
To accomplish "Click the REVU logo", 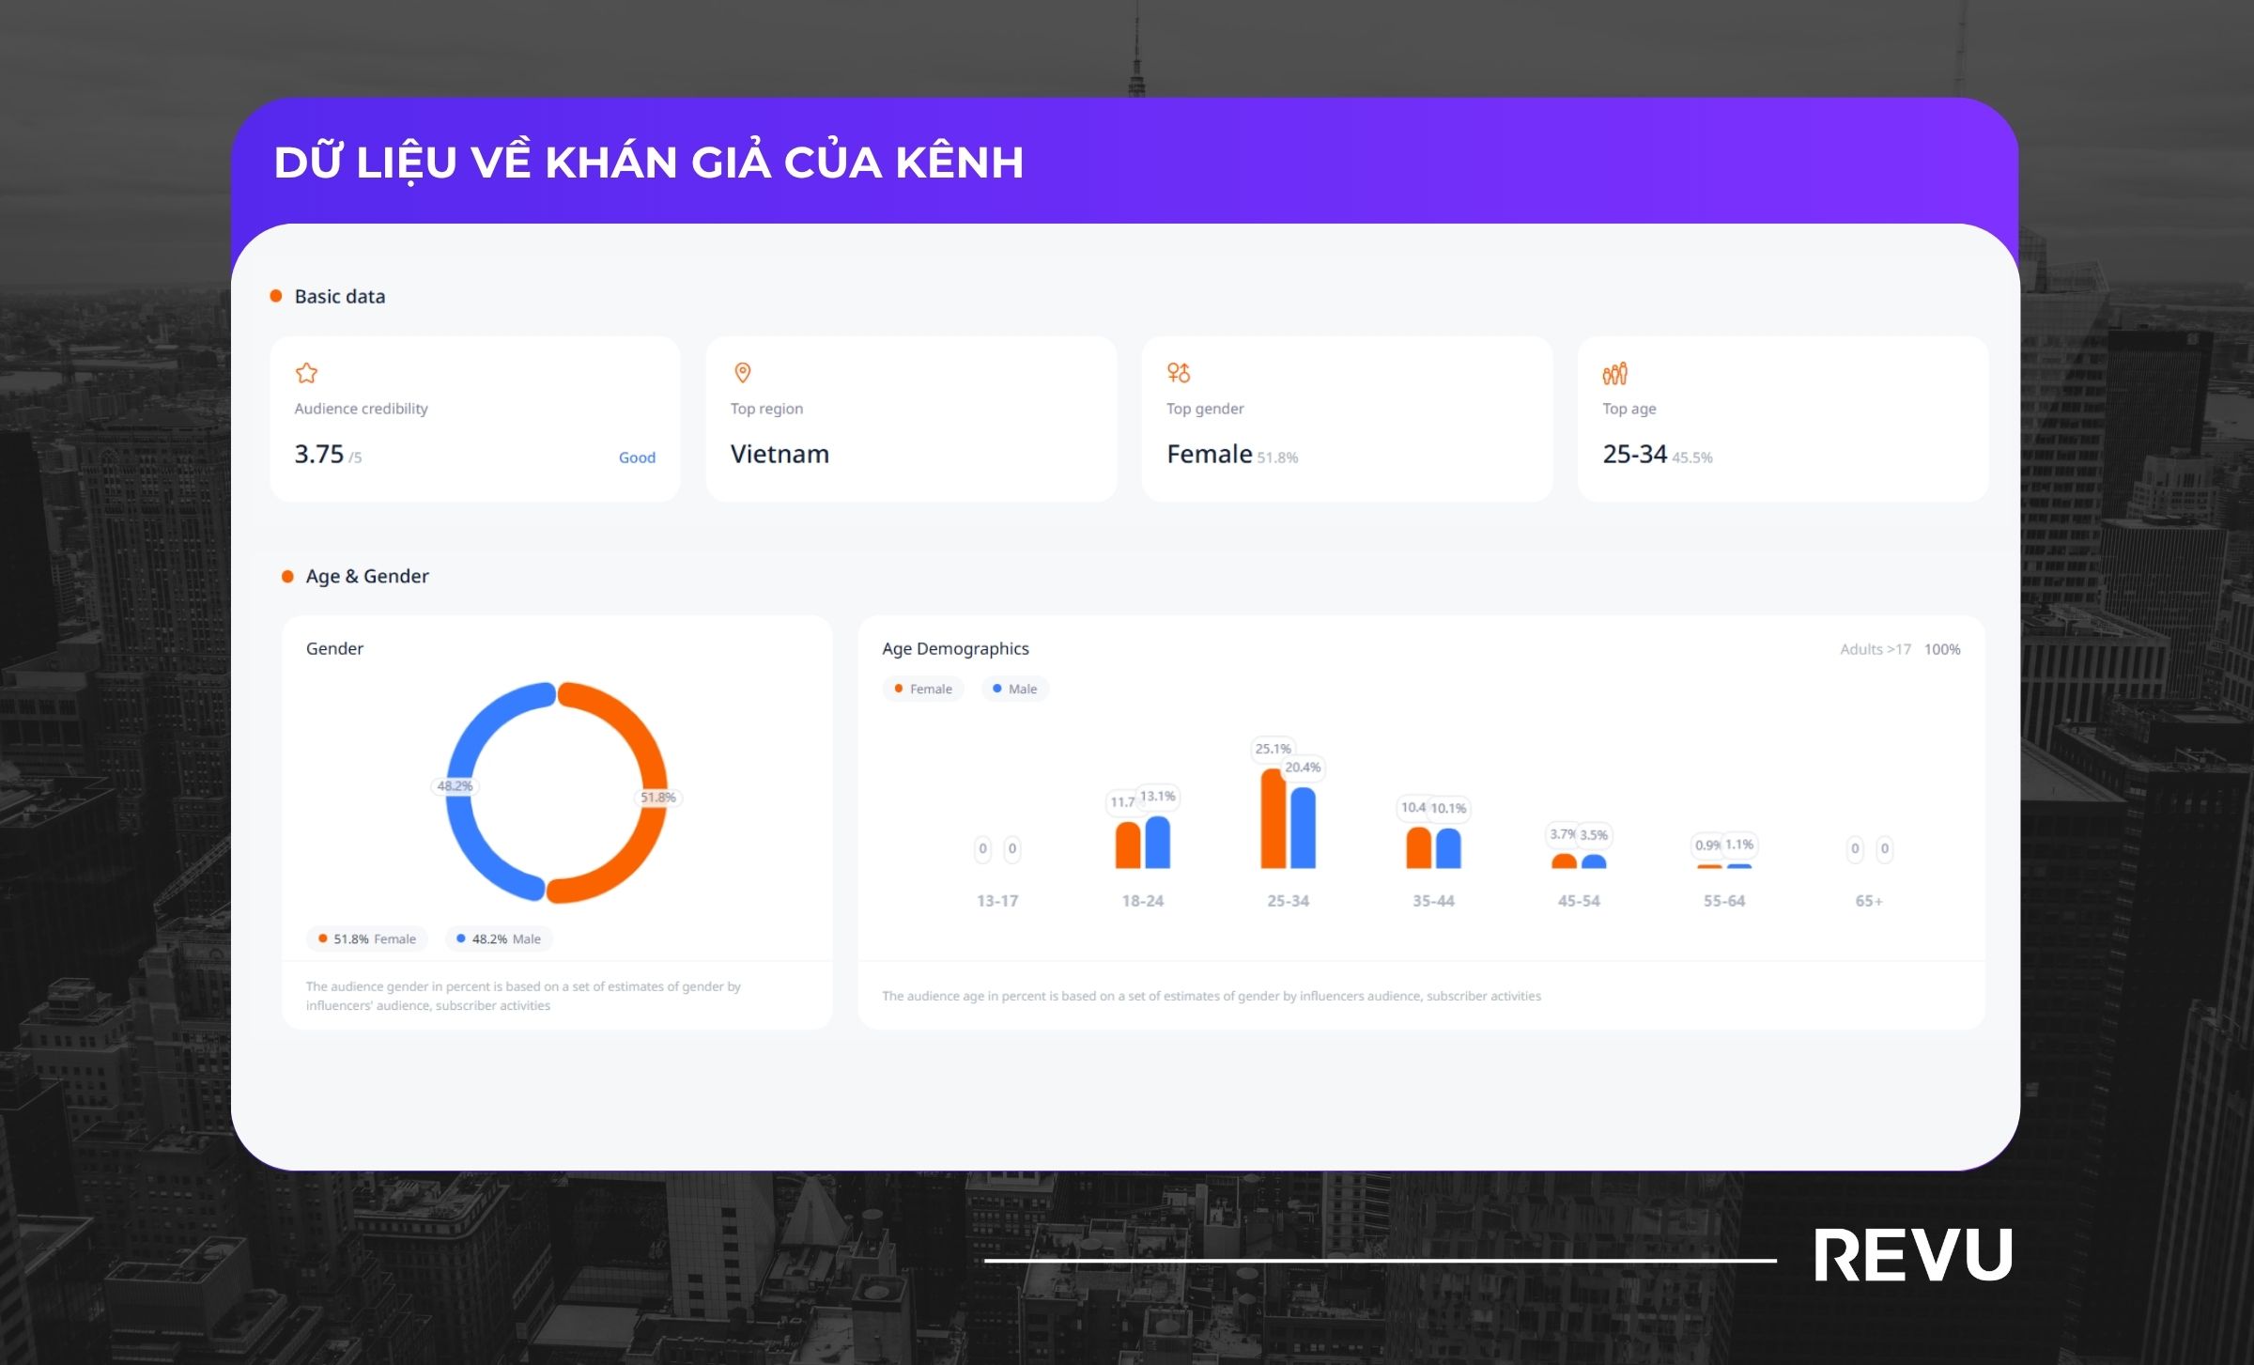I will pyautogui.click(x=1912, y=1255).
